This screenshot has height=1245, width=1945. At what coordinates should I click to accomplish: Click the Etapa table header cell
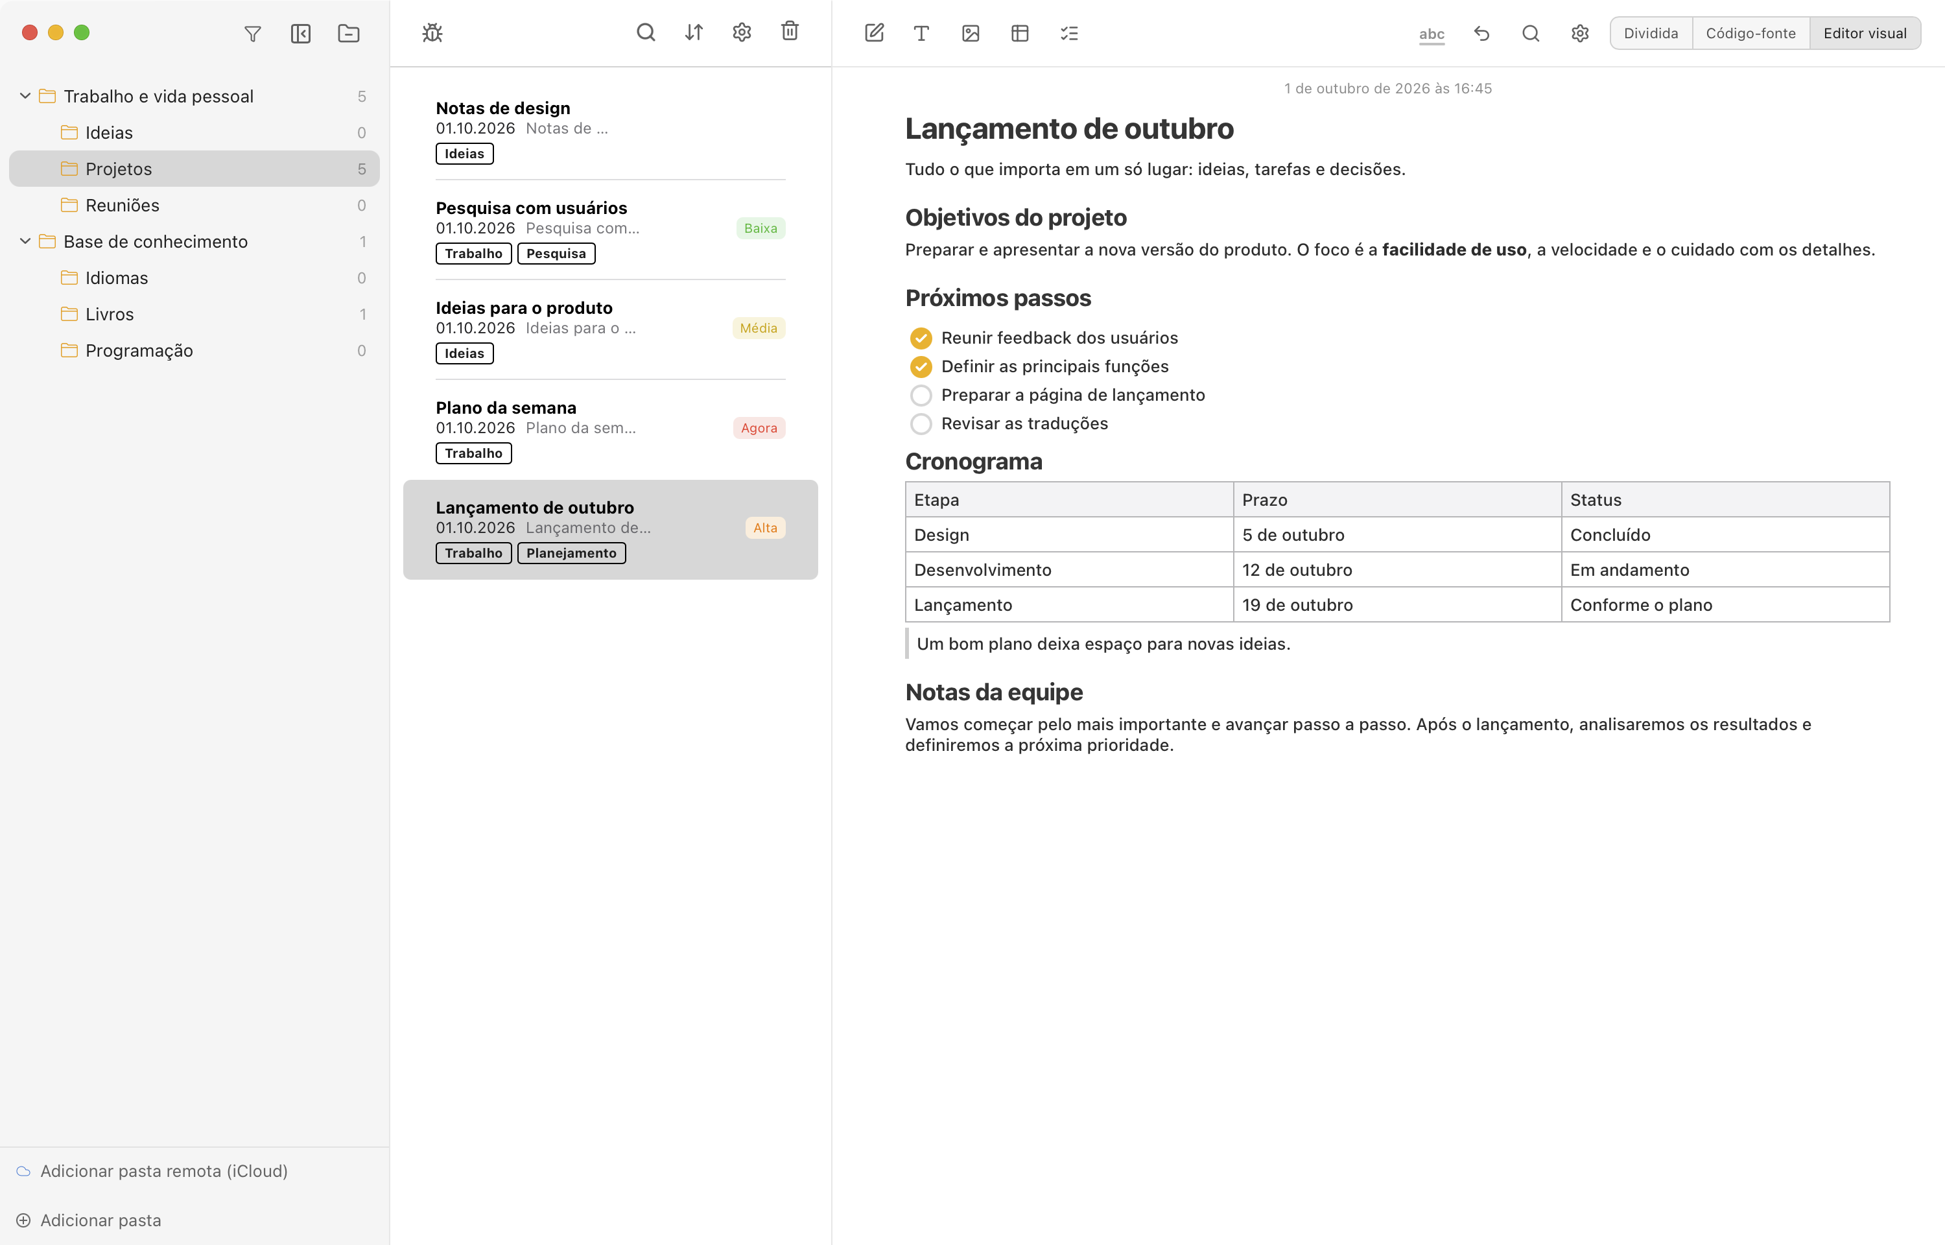pos(1069,499)
